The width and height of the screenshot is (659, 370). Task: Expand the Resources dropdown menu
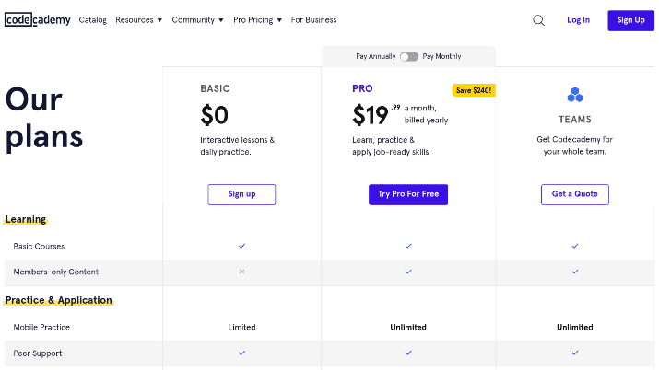click(x=138, y=19)
